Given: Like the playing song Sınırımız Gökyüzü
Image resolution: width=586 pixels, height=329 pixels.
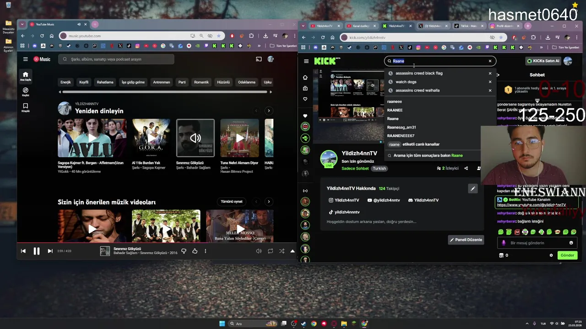Looking at the screenshot, I should (195, 251).
